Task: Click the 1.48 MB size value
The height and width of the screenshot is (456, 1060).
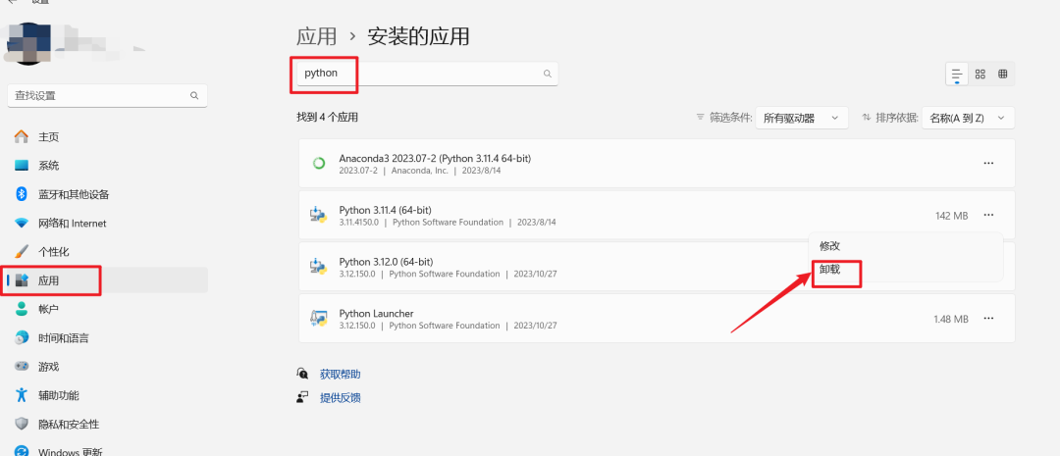Action: [951, 319]
